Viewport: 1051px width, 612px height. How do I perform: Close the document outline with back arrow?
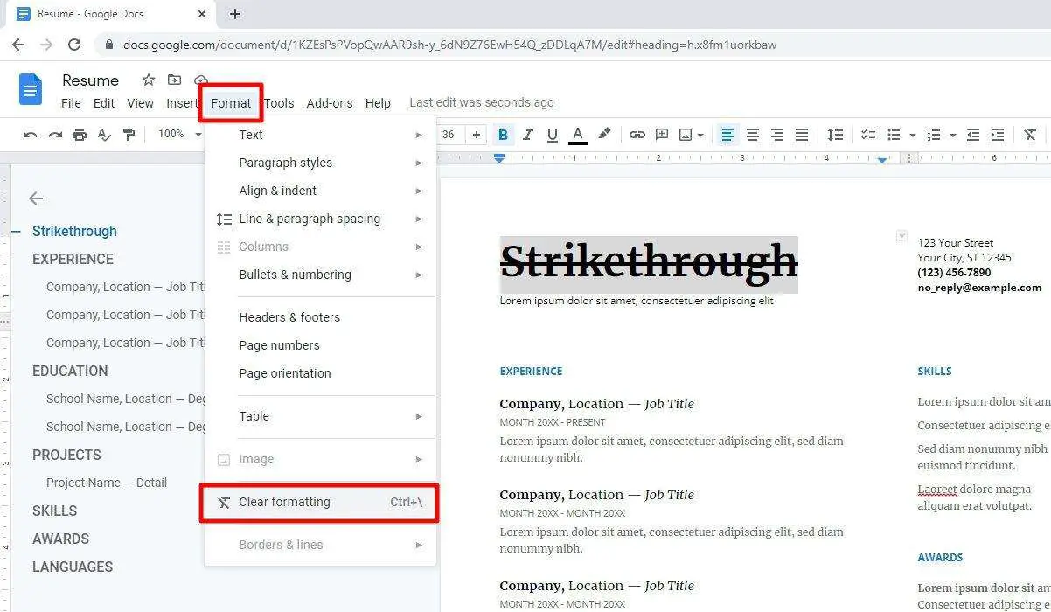(x=36, y=198)
